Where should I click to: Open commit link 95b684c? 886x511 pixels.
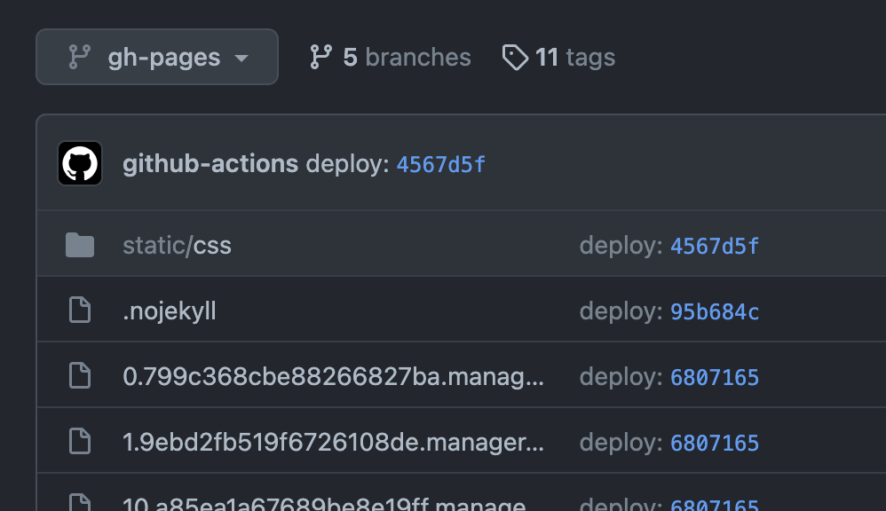(x=715, y=311)
